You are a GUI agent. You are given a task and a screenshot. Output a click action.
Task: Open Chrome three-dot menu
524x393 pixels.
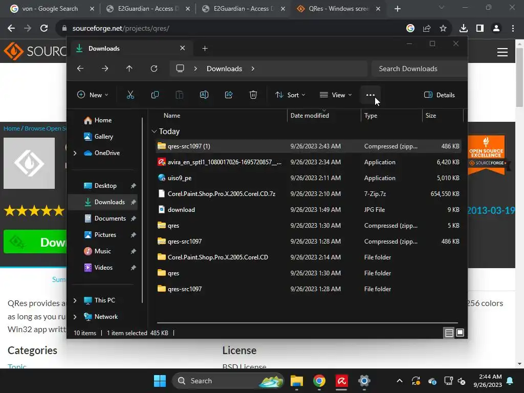513,29
